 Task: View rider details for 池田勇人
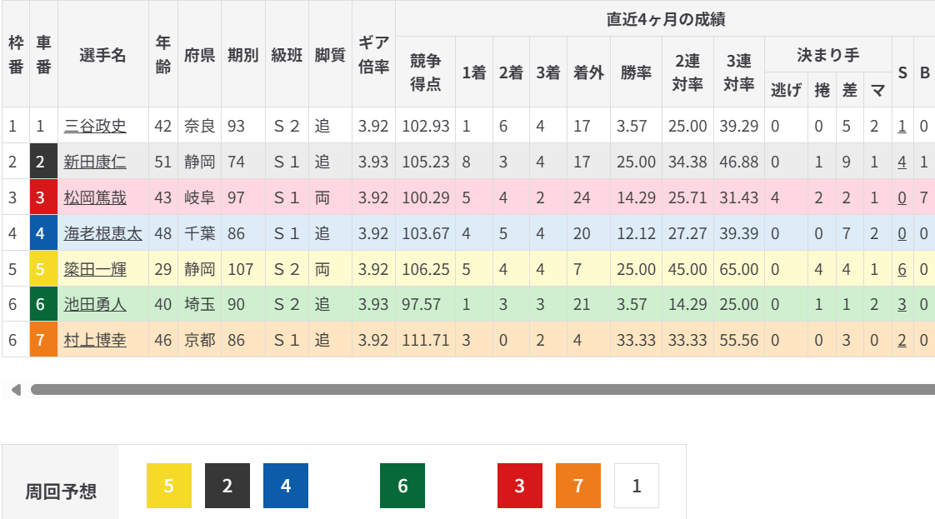tap(95, 304)
